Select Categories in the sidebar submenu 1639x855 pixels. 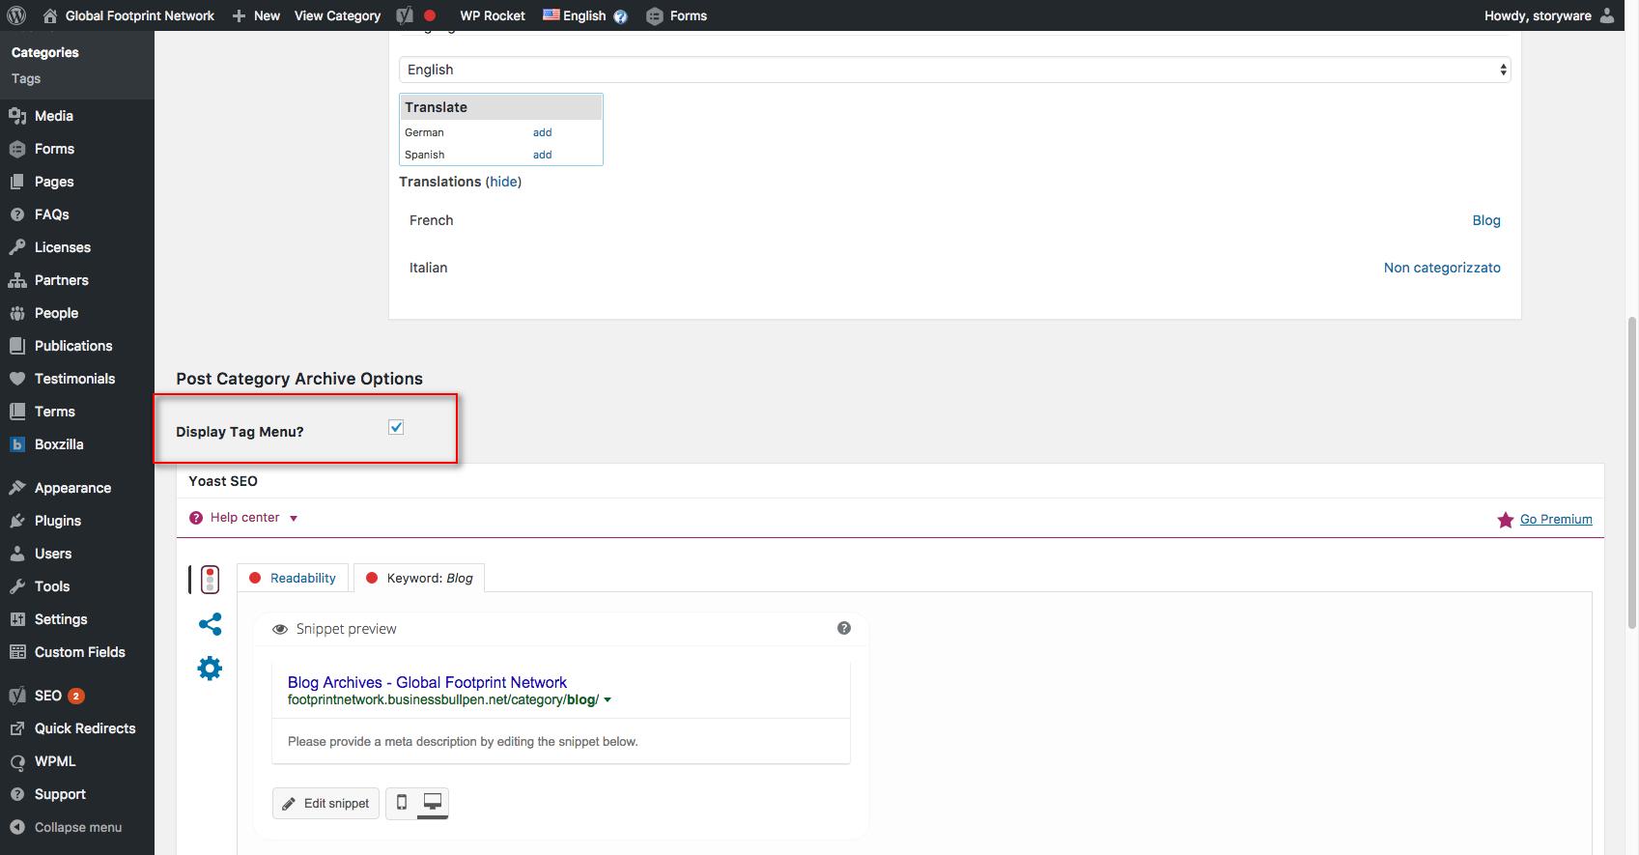(x=45, y=52)
